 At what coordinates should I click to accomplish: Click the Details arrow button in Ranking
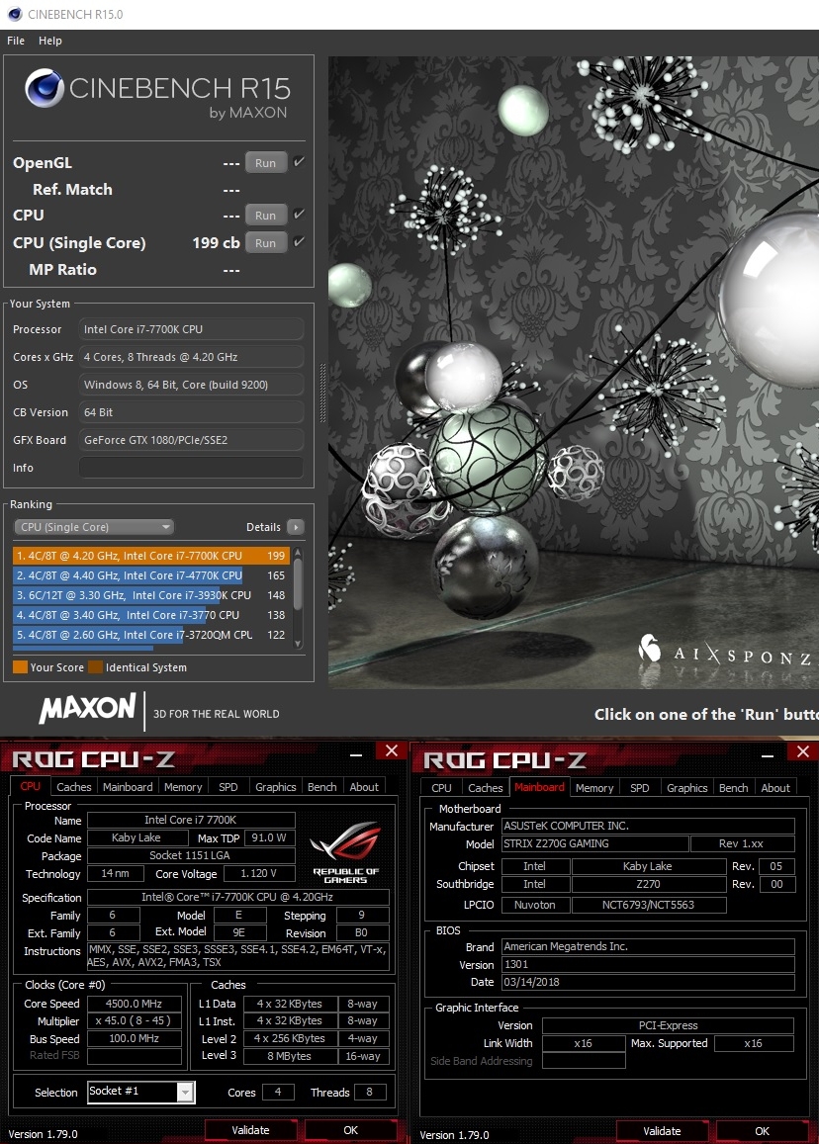coord(296,527)
